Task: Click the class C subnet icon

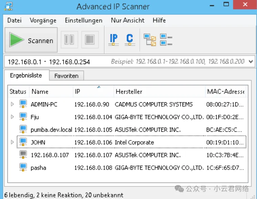Action: pyautogui.click(x=129, y=40)
